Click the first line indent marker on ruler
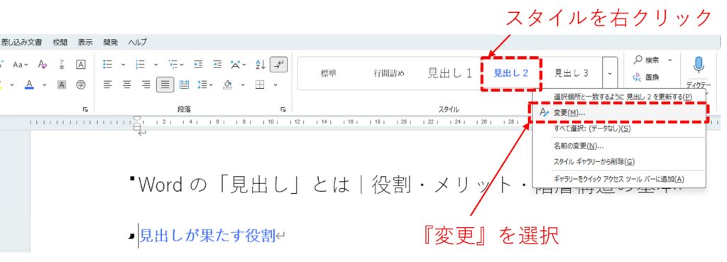Screen dimensions: 727x262 [138, 119]
